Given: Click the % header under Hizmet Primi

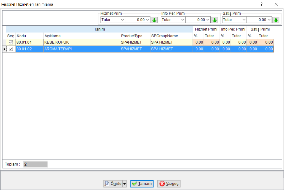Looking at the screenshot, I should coord(198,36).
